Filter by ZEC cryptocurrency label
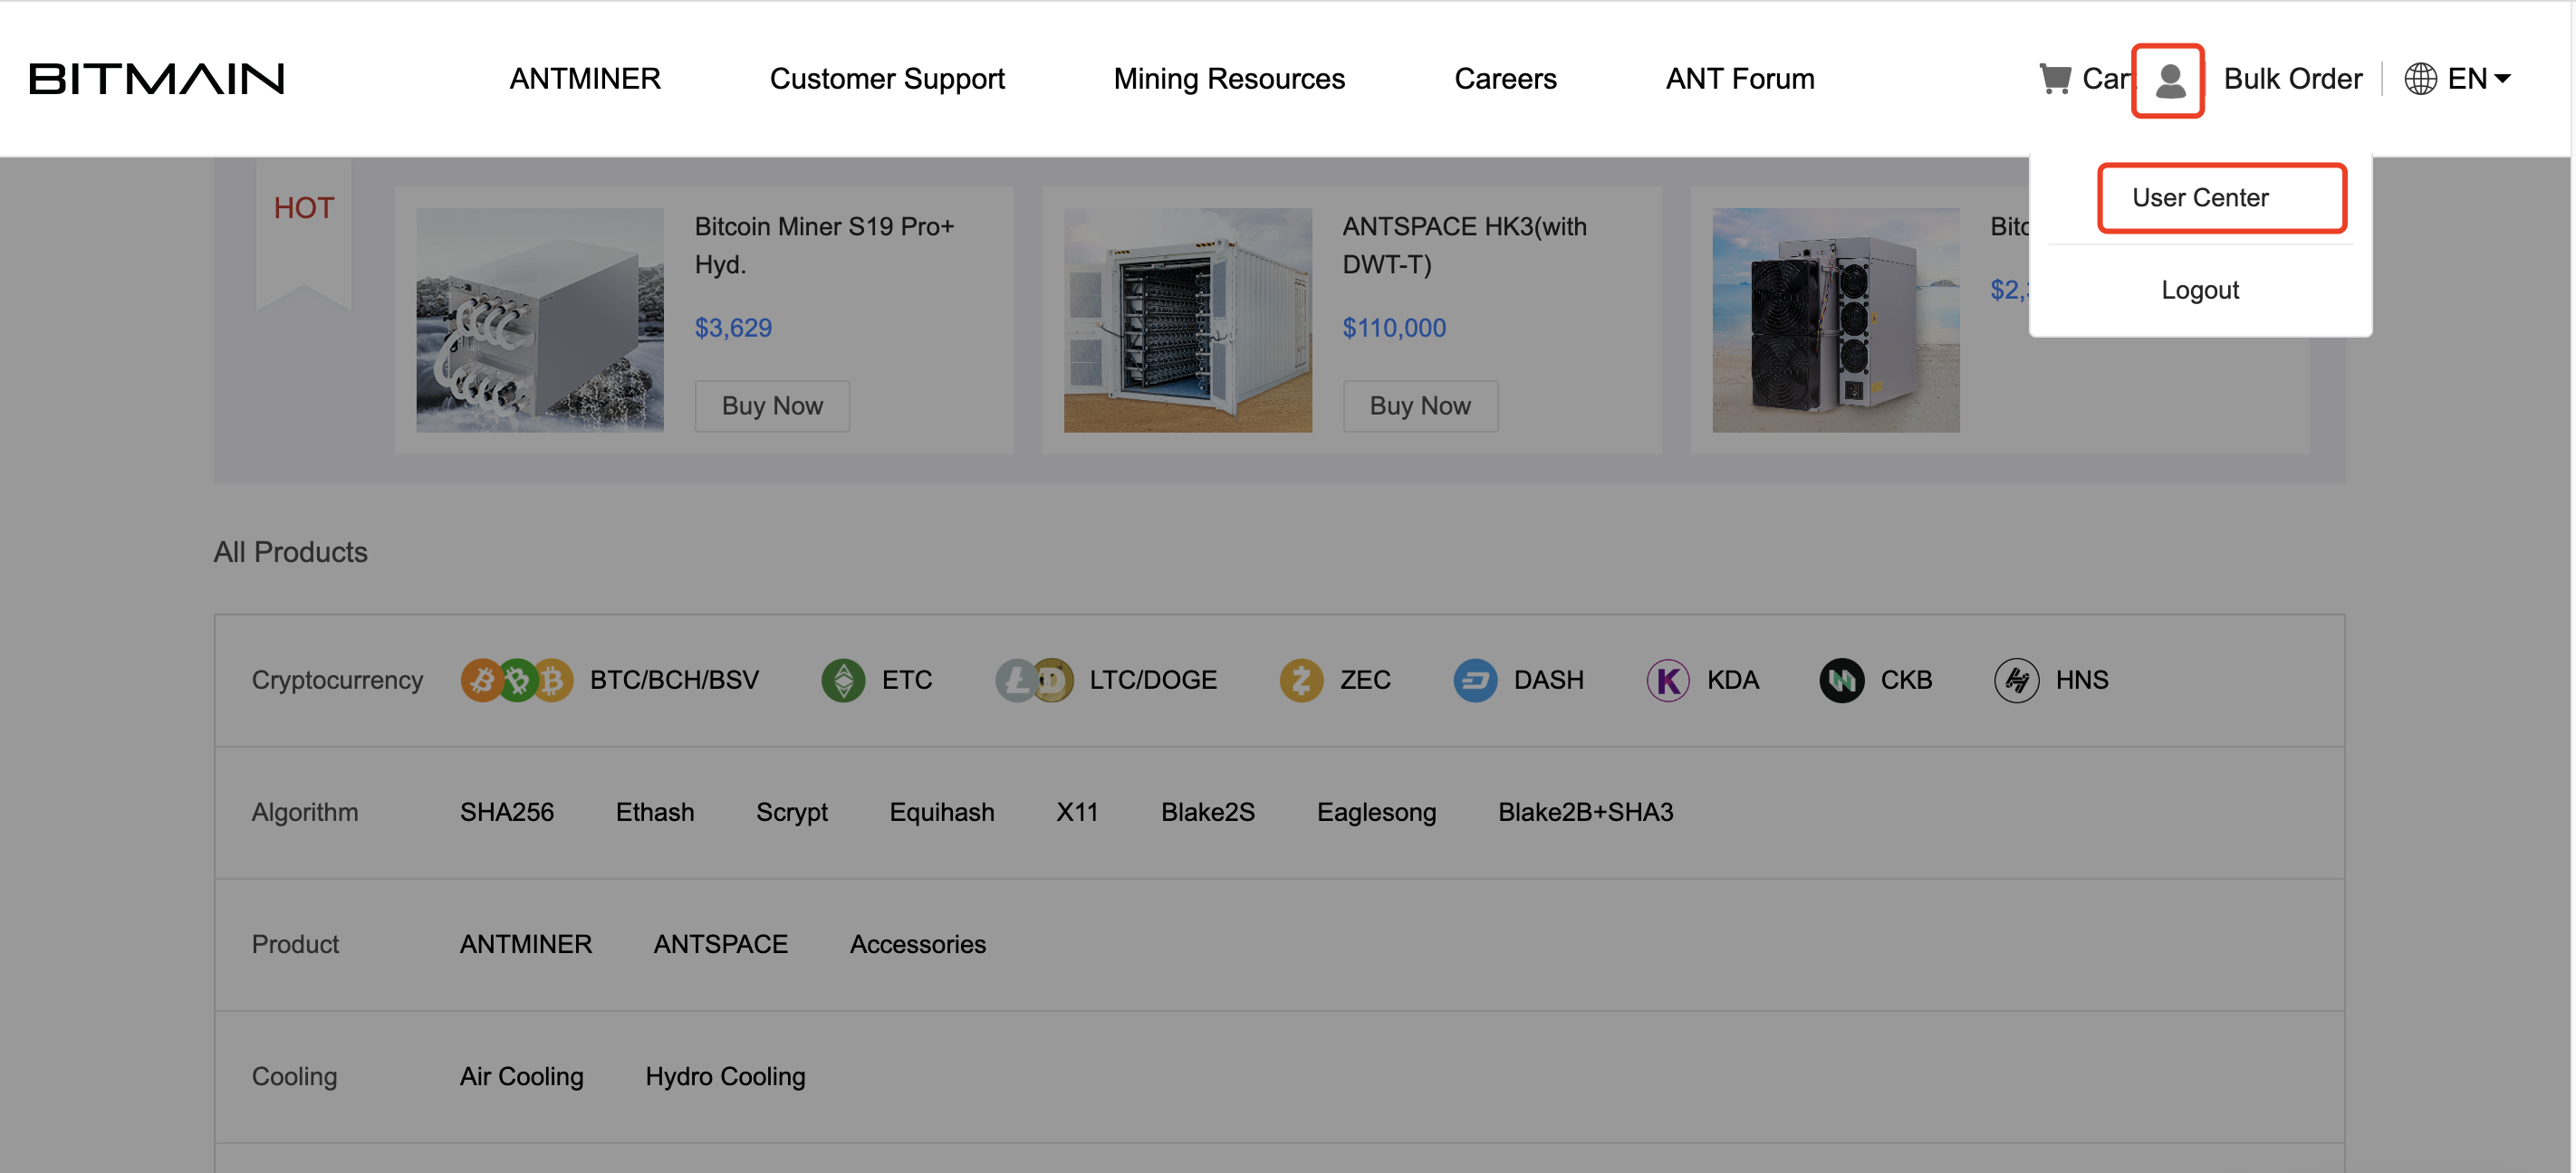2576x1173 pixels. (1365, 681)
